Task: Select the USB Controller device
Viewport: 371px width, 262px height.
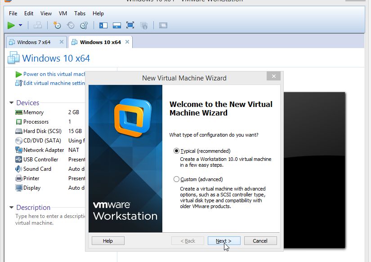Action: pos(49,160)
